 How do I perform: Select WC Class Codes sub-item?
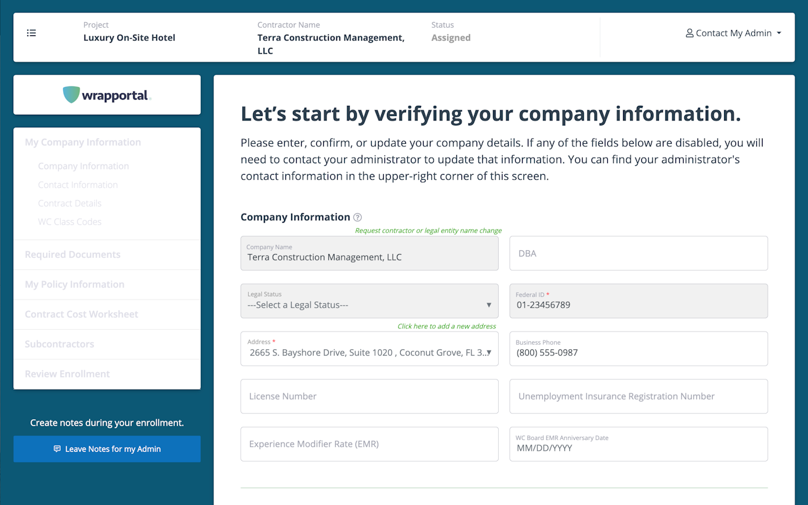pos(69,222)
